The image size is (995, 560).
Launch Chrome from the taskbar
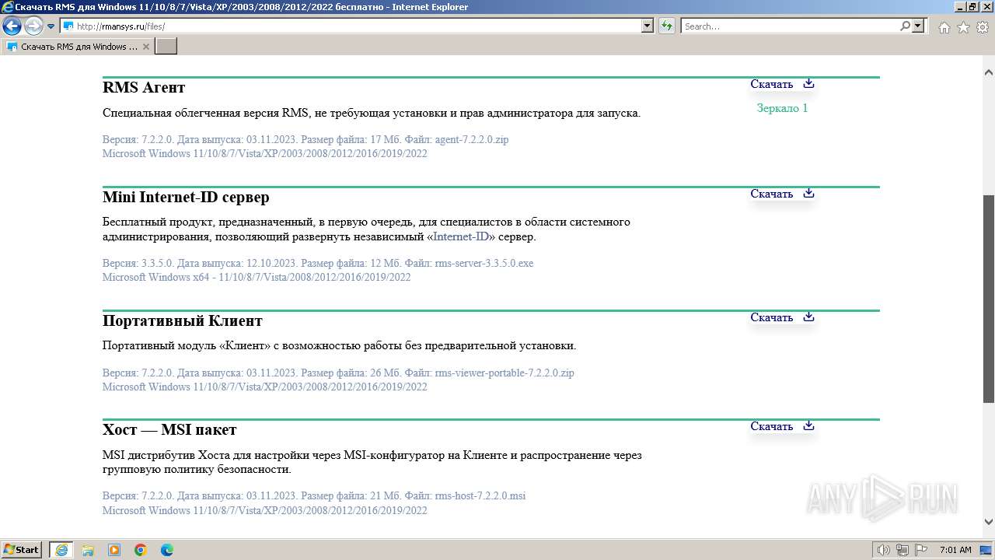[141, 550]
